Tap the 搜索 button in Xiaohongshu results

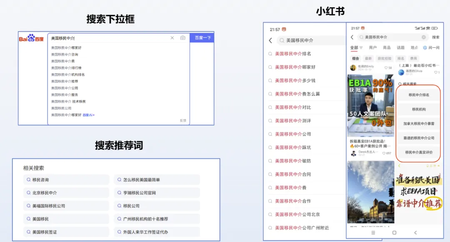tap(436, 37)
